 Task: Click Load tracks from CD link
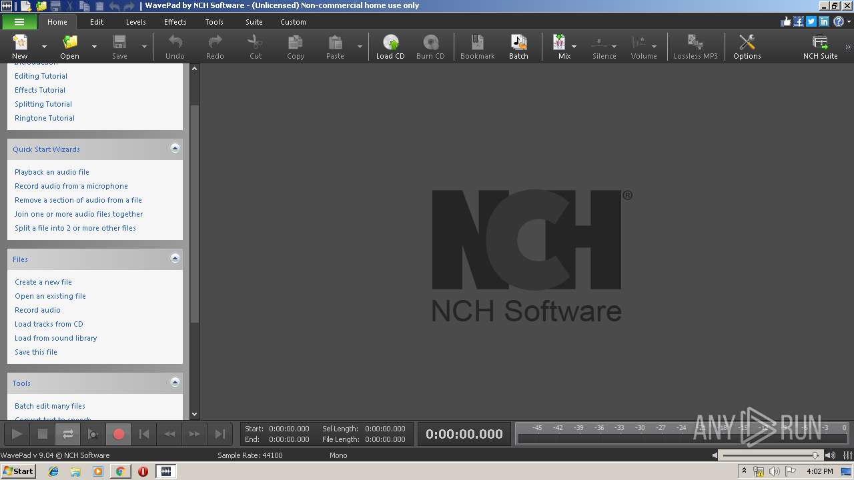pos(49,324)
